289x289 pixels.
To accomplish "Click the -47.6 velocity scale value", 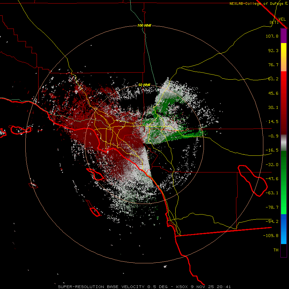I will tap(272, 179).
